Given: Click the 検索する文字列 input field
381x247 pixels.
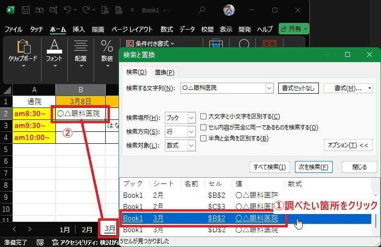Looking at the screenshot, I should [222, 88].
